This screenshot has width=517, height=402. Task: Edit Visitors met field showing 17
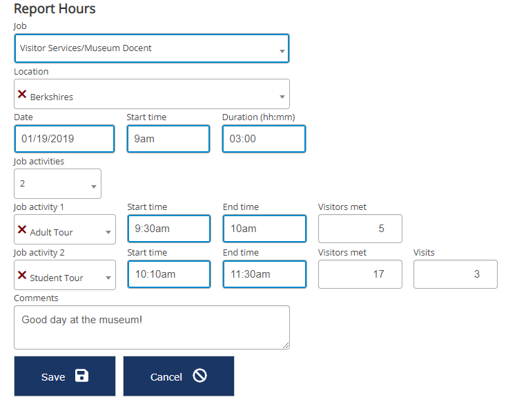(x=360, y=274)
